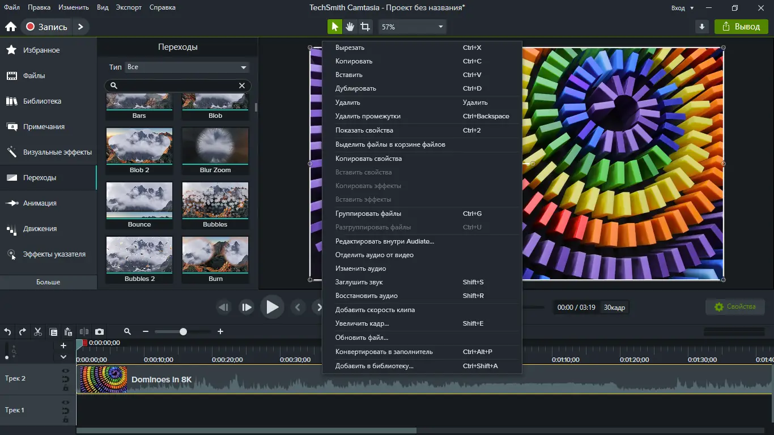The width and height of the screenshot is (774, 435).
Task: Select the edit pointer tool above the canvas
Action: pyautogui.click(x=334, y=26)
